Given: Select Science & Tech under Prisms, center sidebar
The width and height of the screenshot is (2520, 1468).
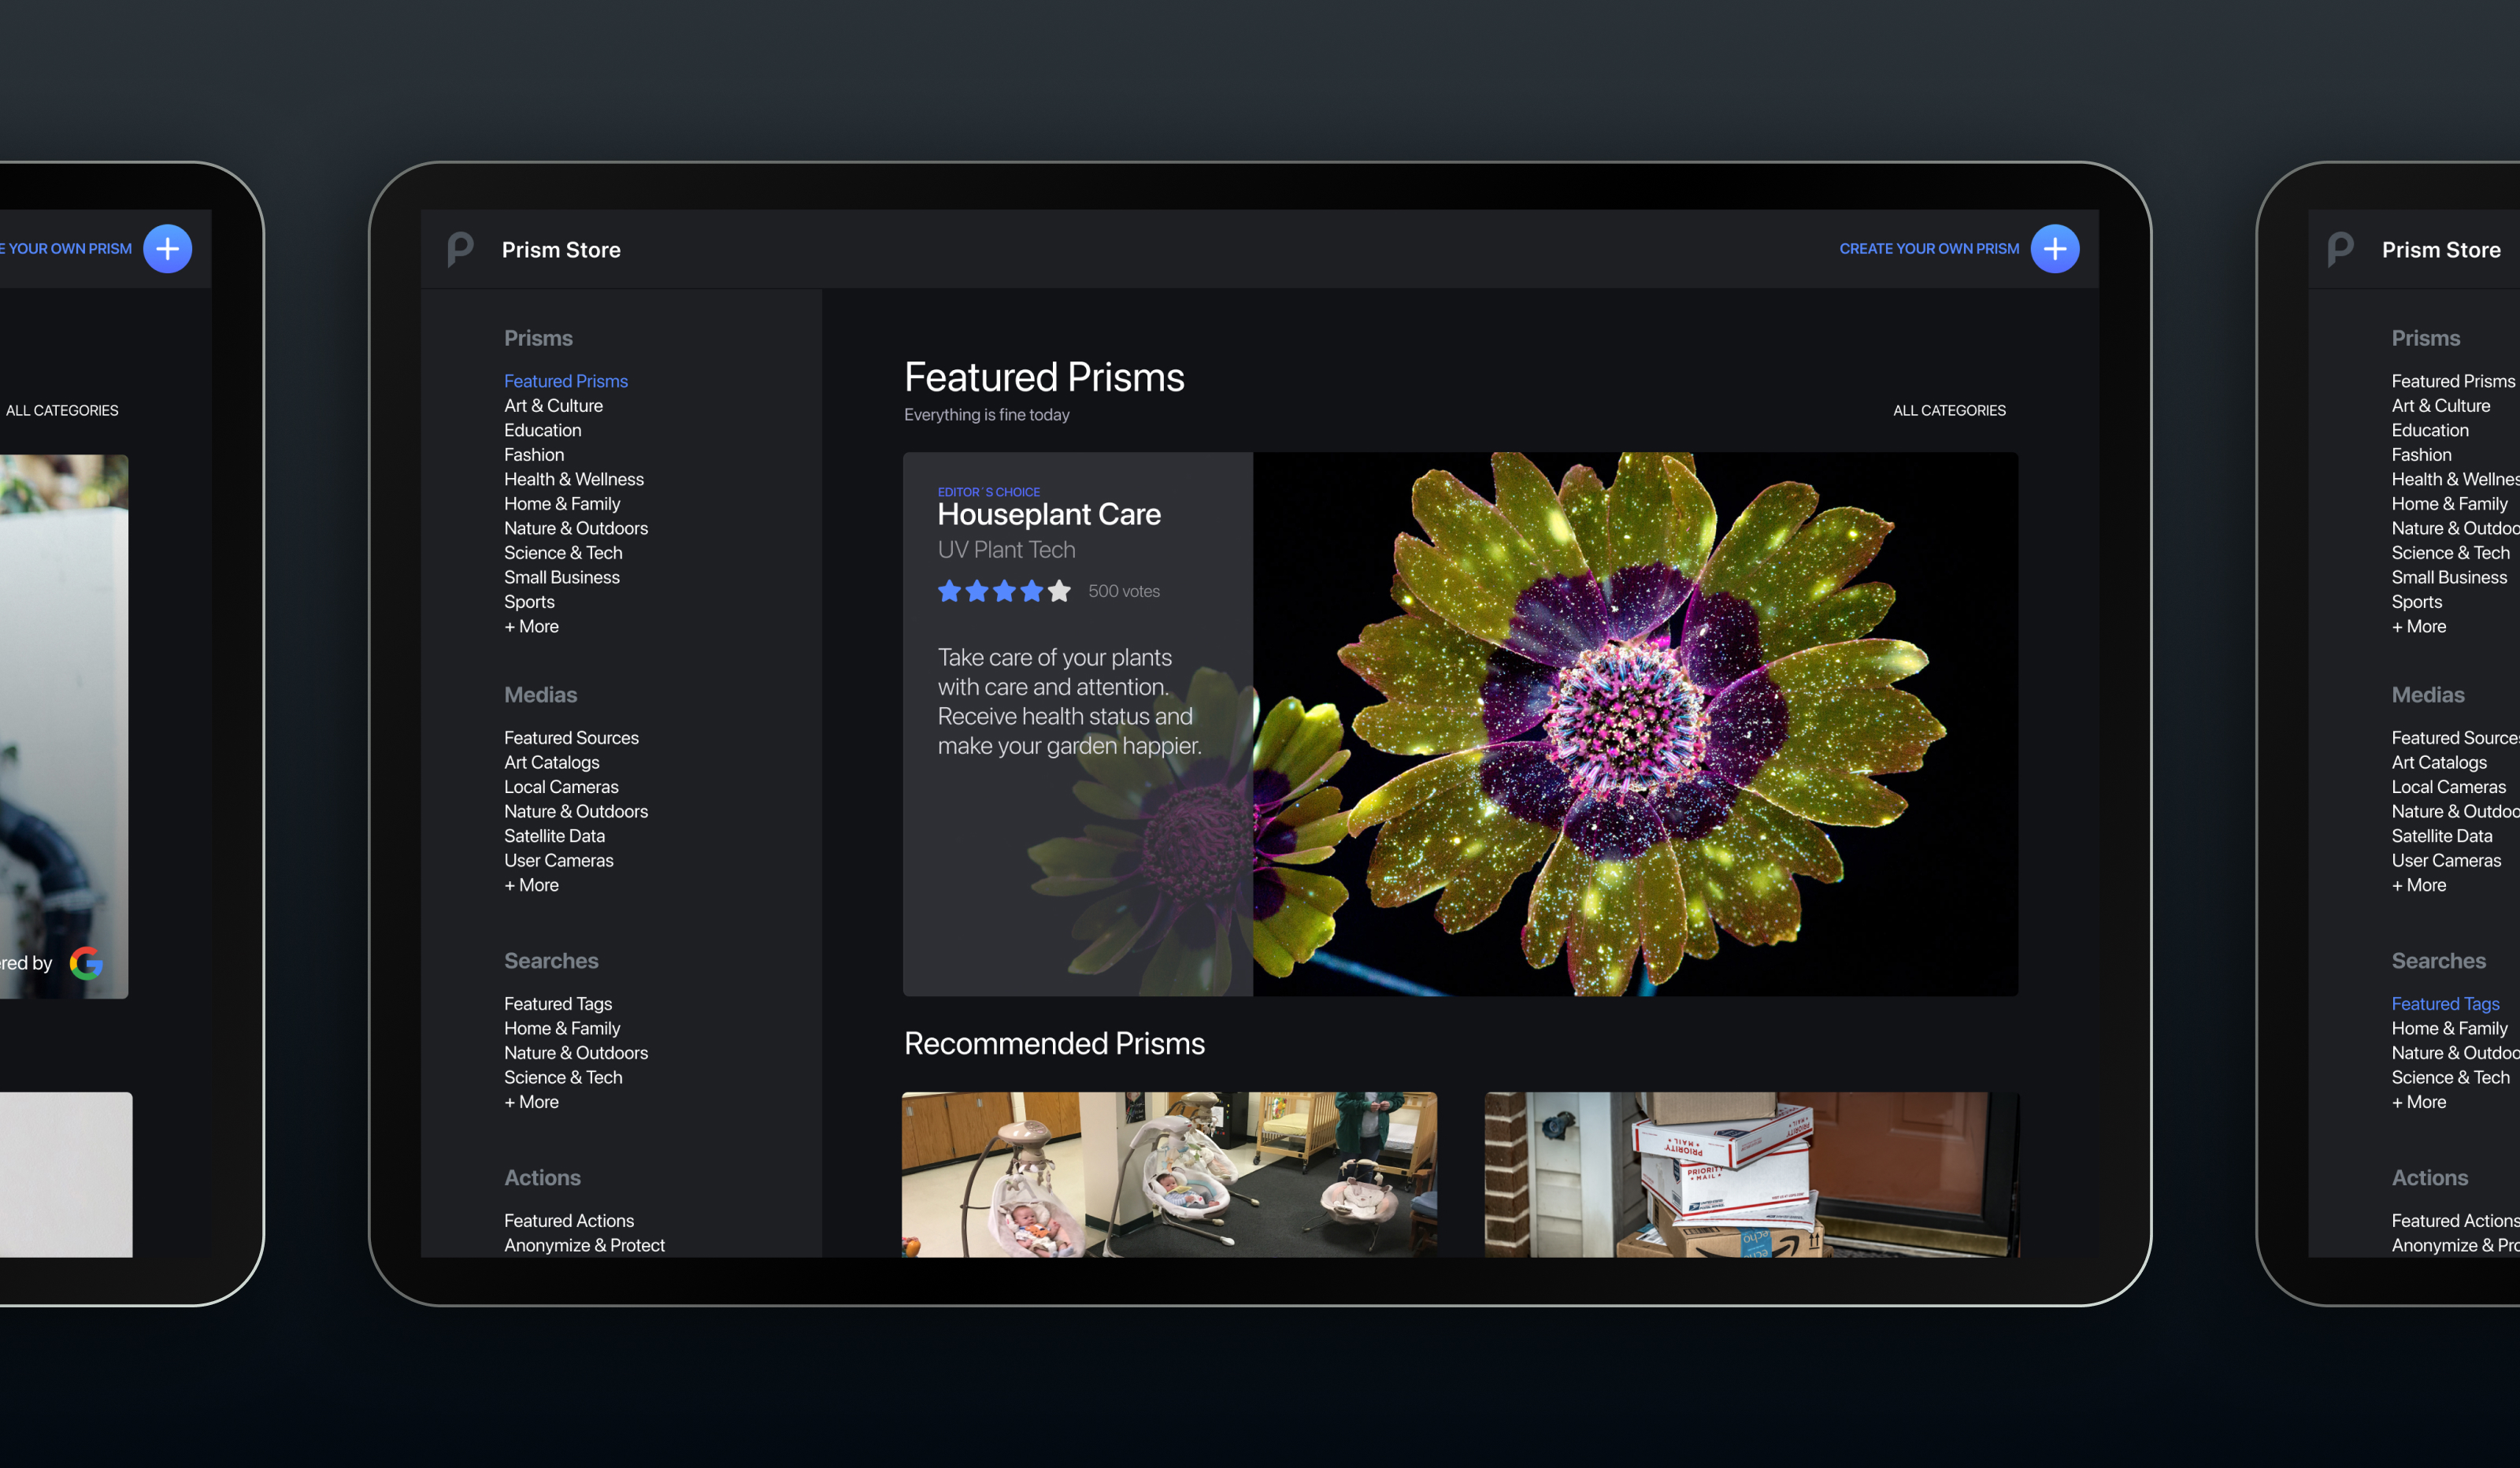Looking at the screenshot, I should click(x=563, y=553).
